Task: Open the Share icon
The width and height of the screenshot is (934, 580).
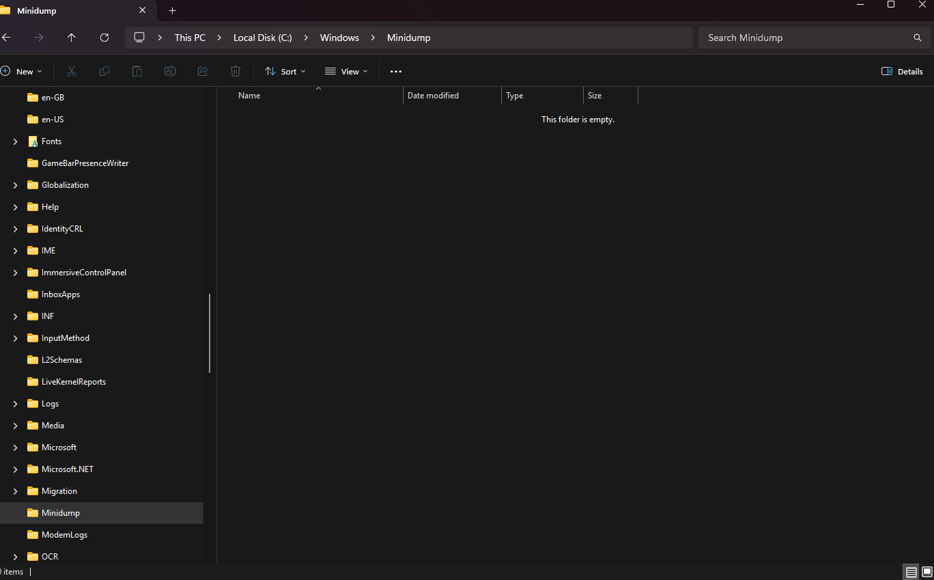Action: pos(202,71)
